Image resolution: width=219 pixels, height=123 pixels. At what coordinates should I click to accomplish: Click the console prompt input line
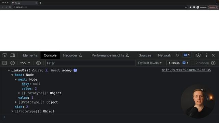click(109, 117)
